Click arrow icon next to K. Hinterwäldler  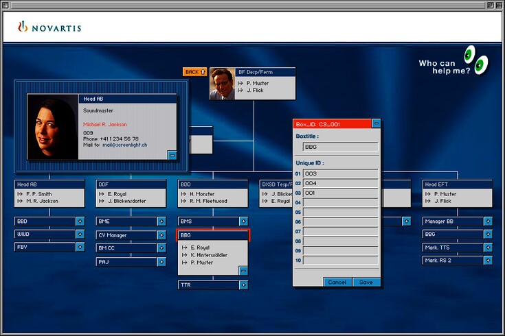184,255
